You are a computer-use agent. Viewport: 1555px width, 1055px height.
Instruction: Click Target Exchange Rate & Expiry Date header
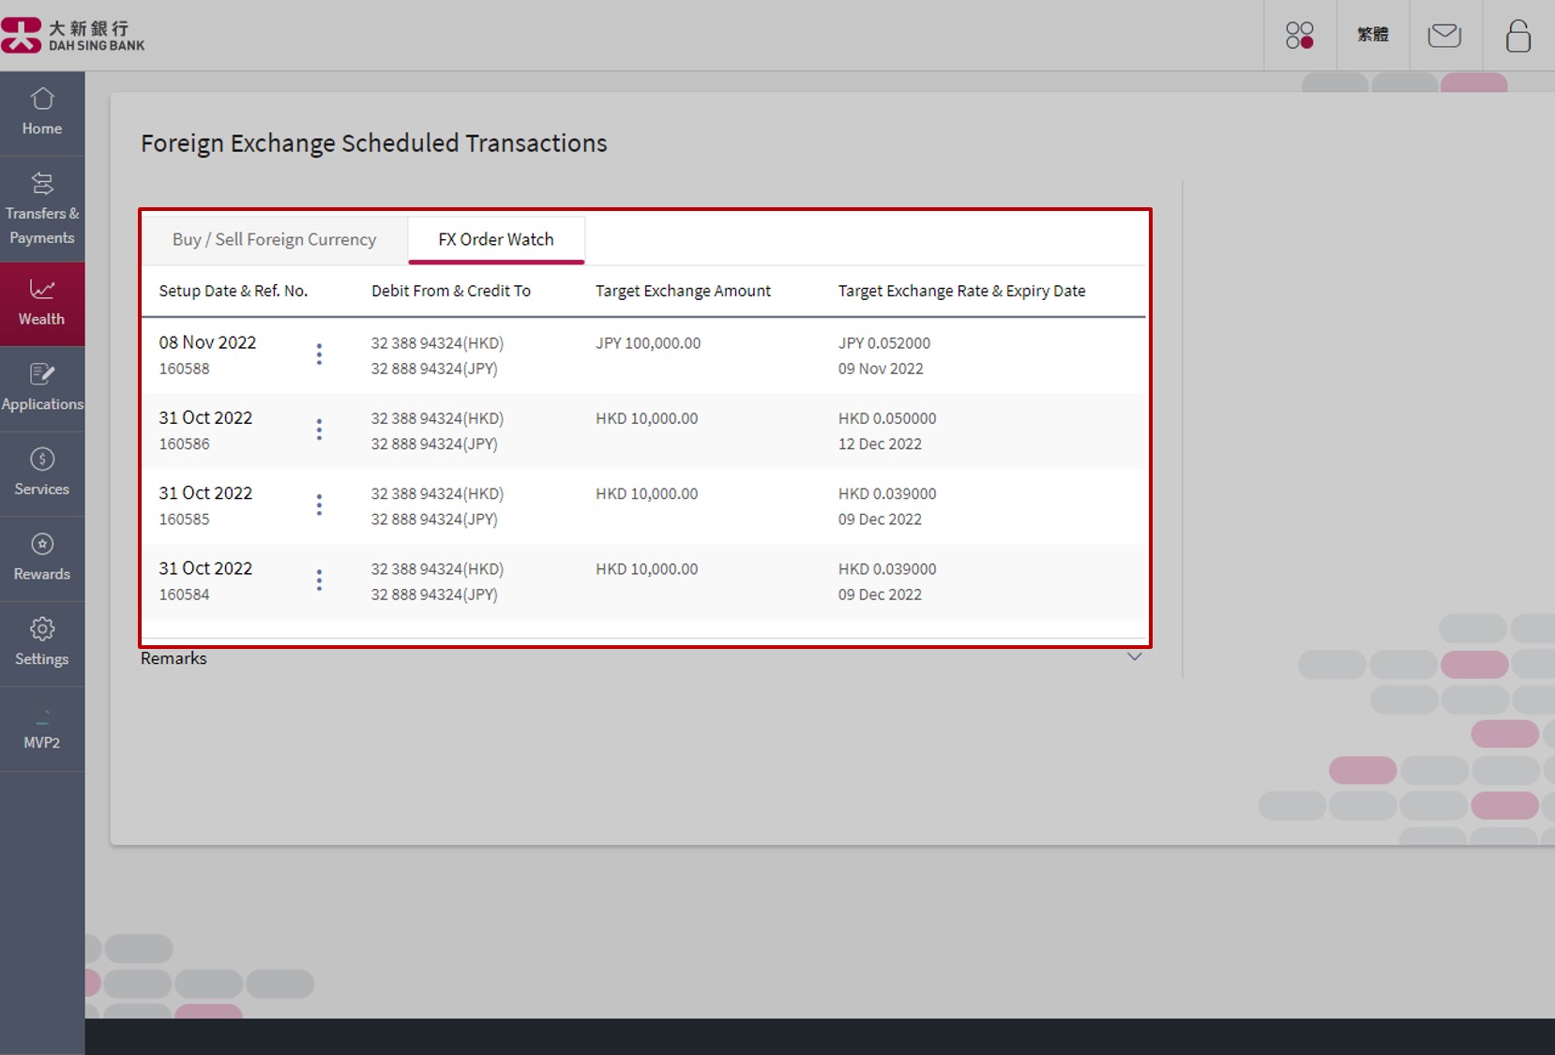pos(961,291)
